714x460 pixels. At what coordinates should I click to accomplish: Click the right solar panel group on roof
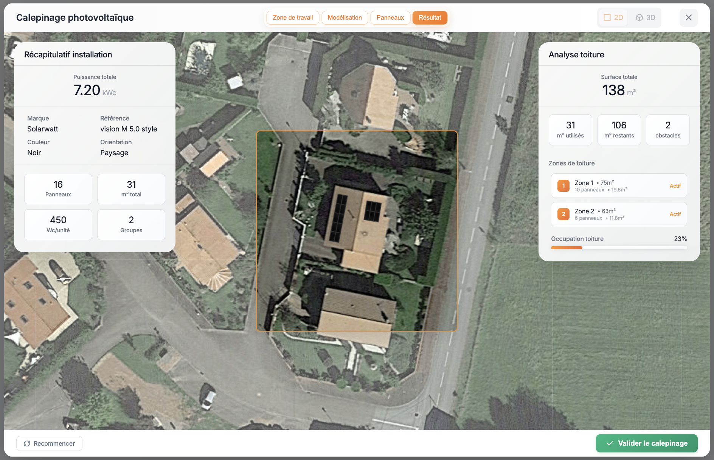pyautogui.click(x=373, y=211)
